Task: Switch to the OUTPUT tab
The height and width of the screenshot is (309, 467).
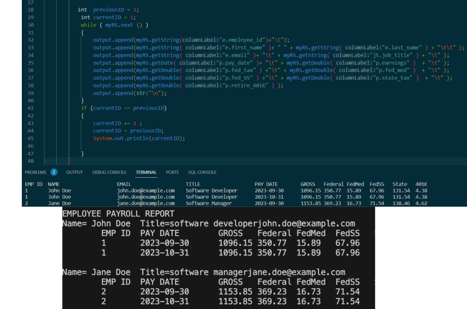Action: click(74, 172)
